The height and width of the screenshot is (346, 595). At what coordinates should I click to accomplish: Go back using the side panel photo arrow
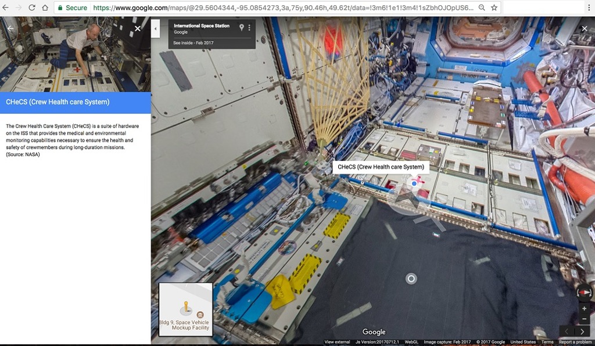click(x=10, y=28)
